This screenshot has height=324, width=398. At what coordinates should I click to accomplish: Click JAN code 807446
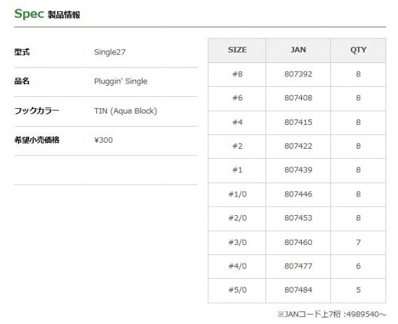pos(298,194)
